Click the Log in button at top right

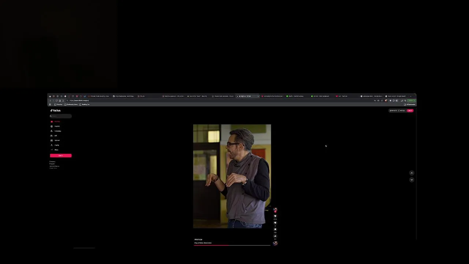click(x=410, y=110)
